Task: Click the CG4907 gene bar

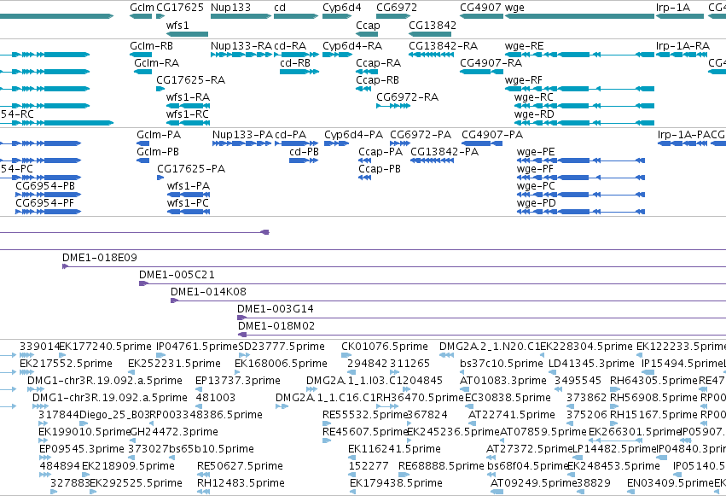Action: pyautogui.click(x=481, y=16)
